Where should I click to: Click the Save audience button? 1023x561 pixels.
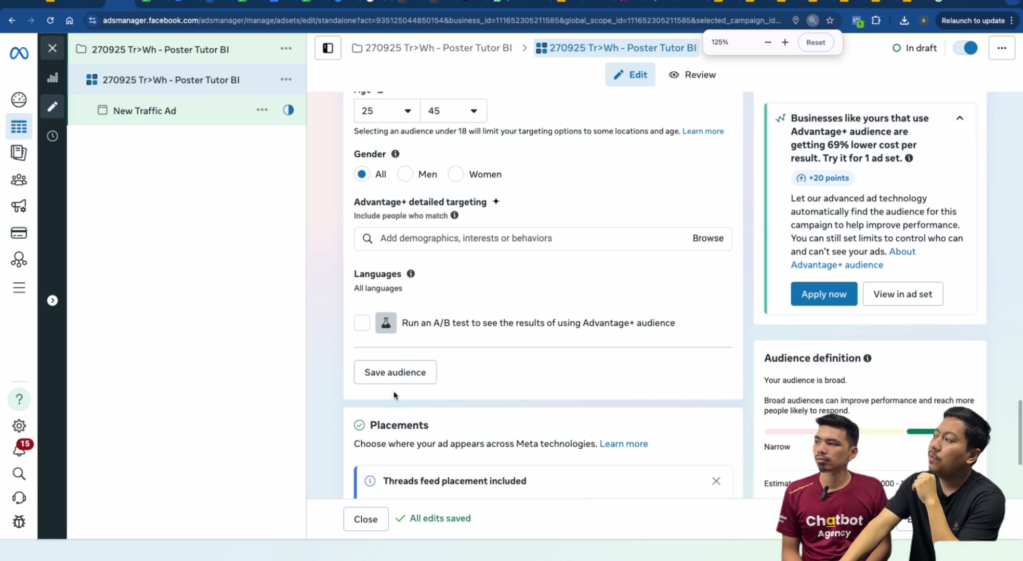coord(395,372)
